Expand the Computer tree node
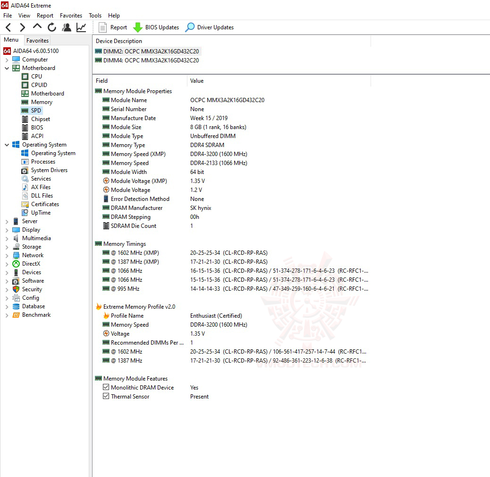The height and width of the screenshot is (477, 490). click(x=7, y=60)
